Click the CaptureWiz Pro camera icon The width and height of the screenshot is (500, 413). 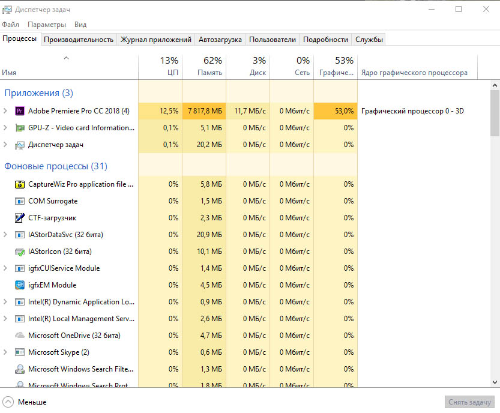(x=20, y=184)
